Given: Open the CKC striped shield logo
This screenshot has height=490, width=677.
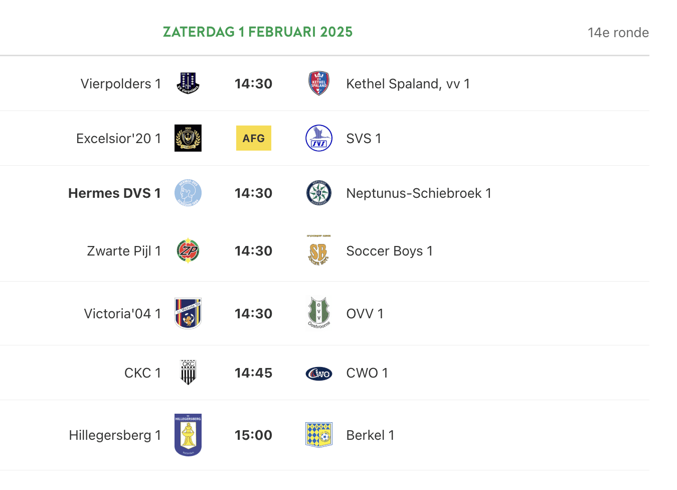Looking at the screenshot, I should click(x=188, y=373).
